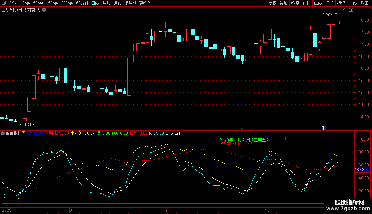Click the 48.43 value marker on indicator axis
Image resolution: width=372 pixels, height=214 pixels.
pos(359,169)
